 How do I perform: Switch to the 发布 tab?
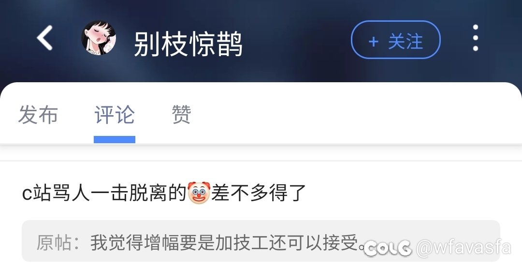click(x=38, y=115)
